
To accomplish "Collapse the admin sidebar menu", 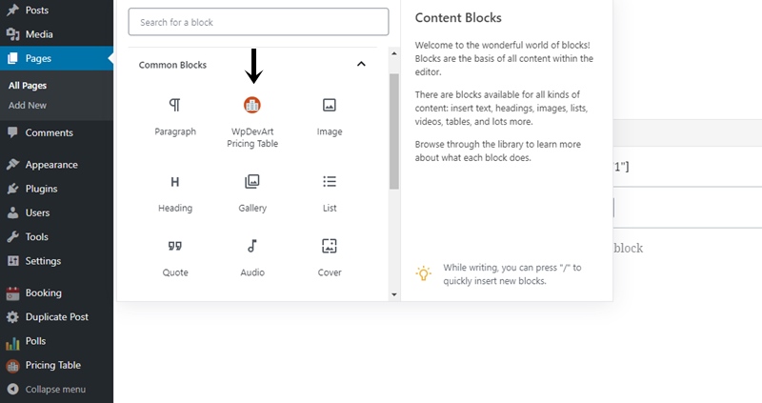I will 56,390.
